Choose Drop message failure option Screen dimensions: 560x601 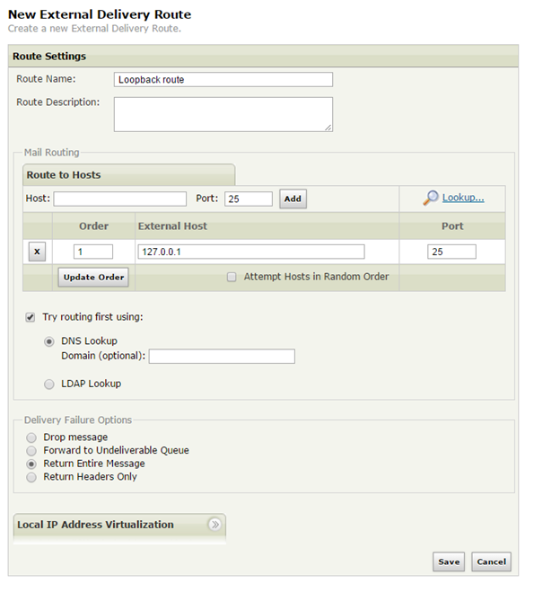[31, 437]
